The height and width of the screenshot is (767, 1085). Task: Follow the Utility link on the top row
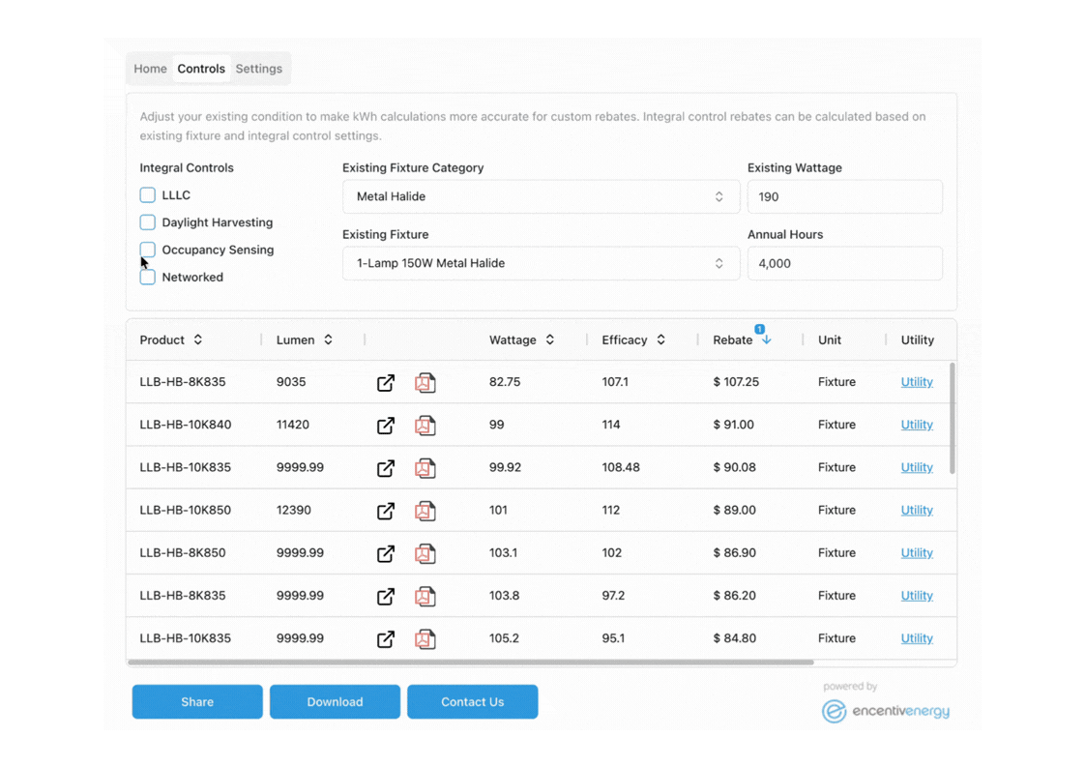[917, 382]
